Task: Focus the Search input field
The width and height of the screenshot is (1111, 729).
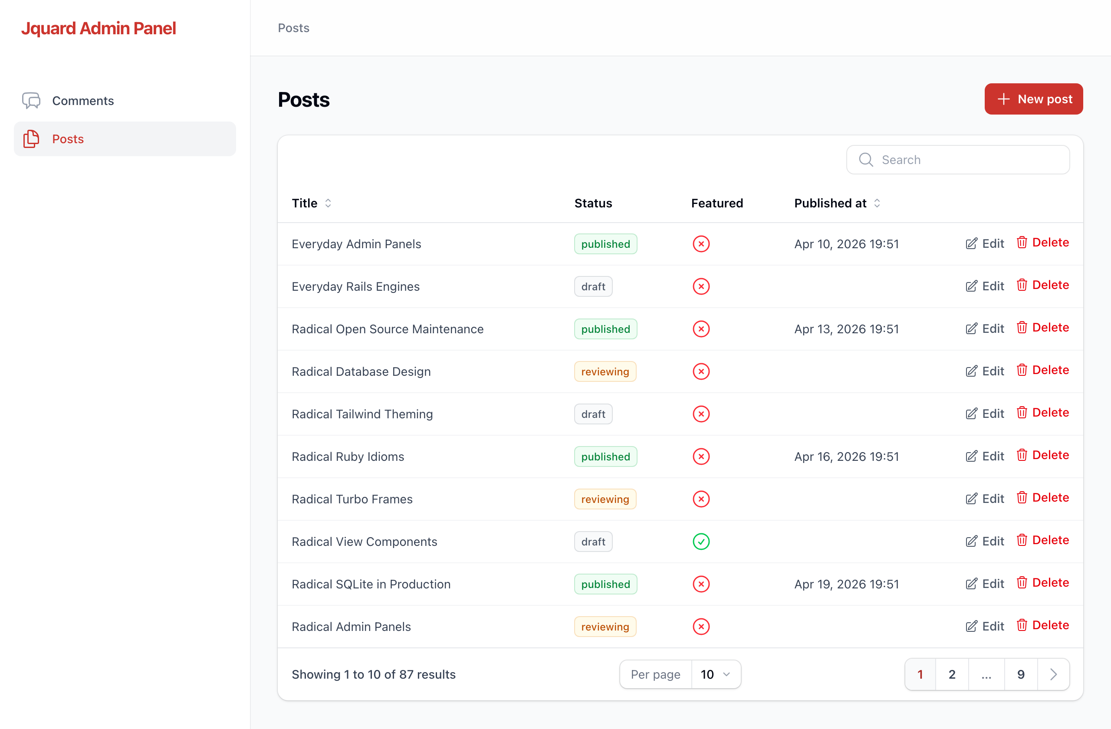Action: point(958,160)
